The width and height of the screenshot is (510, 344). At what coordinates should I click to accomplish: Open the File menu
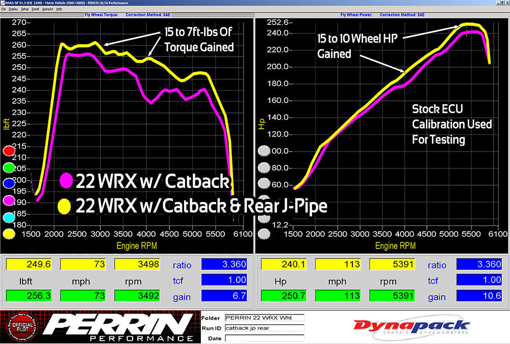click(x=4, y=9)
